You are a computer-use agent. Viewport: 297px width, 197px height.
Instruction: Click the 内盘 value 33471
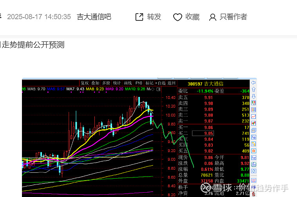click(243, 181)
